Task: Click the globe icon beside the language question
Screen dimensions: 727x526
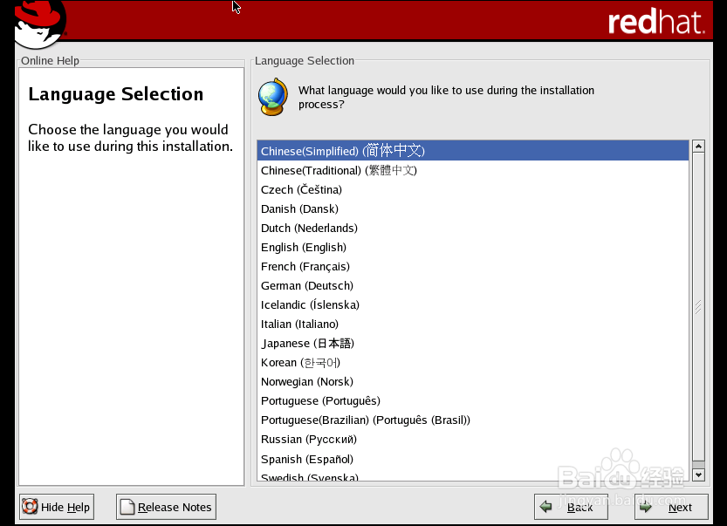Action: (x=273, y=98)
